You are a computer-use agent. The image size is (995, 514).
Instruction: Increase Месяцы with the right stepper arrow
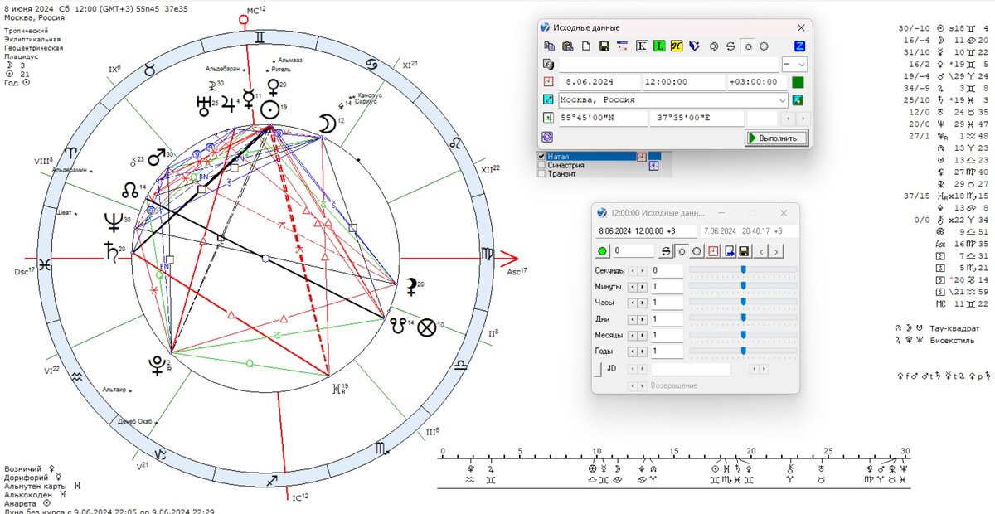coord(642,336)
